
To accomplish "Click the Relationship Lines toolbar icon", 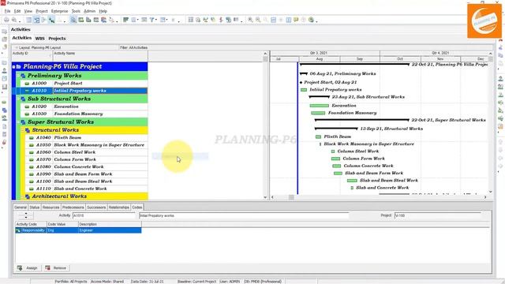I will tap(51, 20).
